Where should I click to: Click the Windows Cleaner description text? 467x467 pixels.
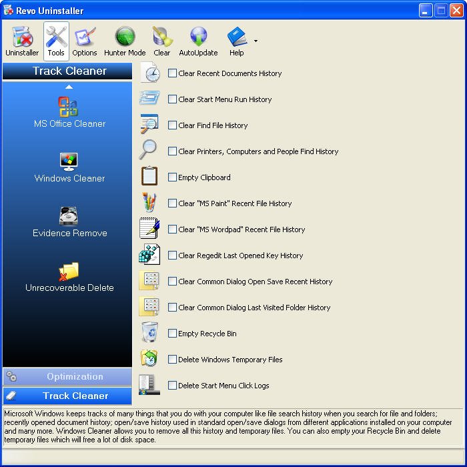pyautogui.click(x=227, y=426)
